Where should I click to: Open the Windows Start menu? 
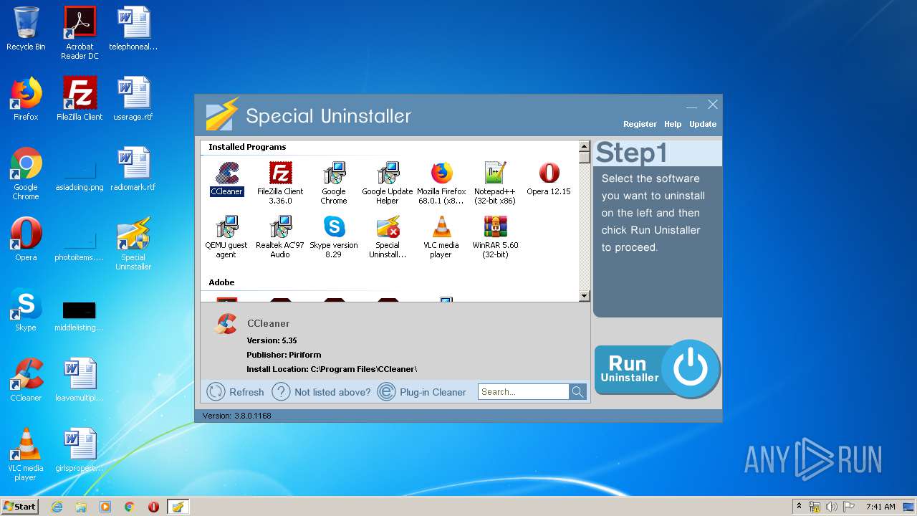(20, 507)
